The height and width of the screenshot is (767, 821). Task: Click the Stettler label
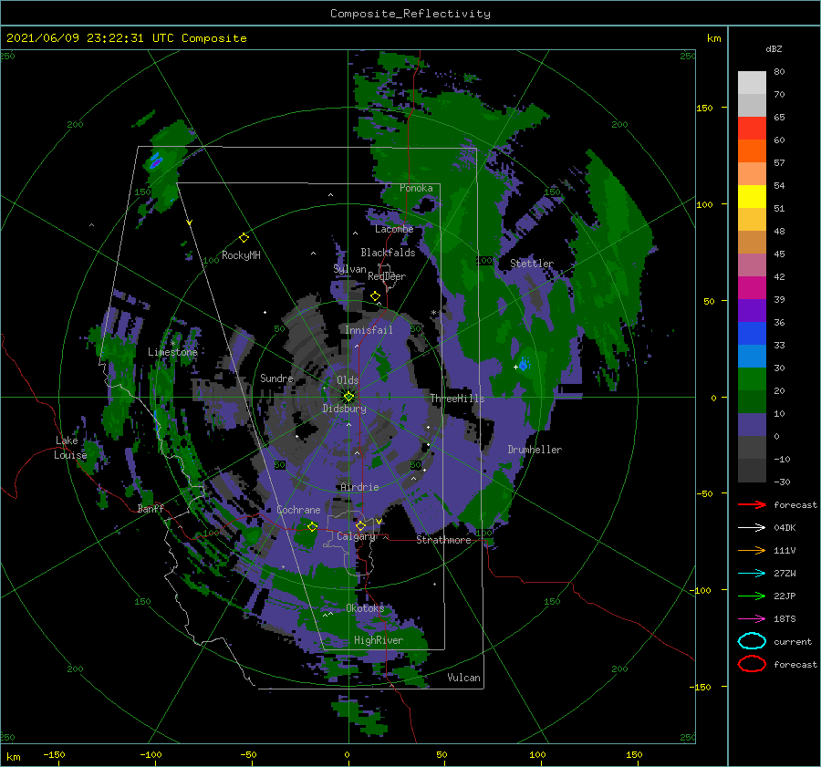(x=532, y=264)
